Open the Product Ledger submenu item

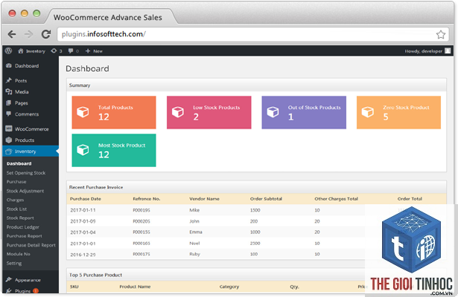(x=23, y=227)
